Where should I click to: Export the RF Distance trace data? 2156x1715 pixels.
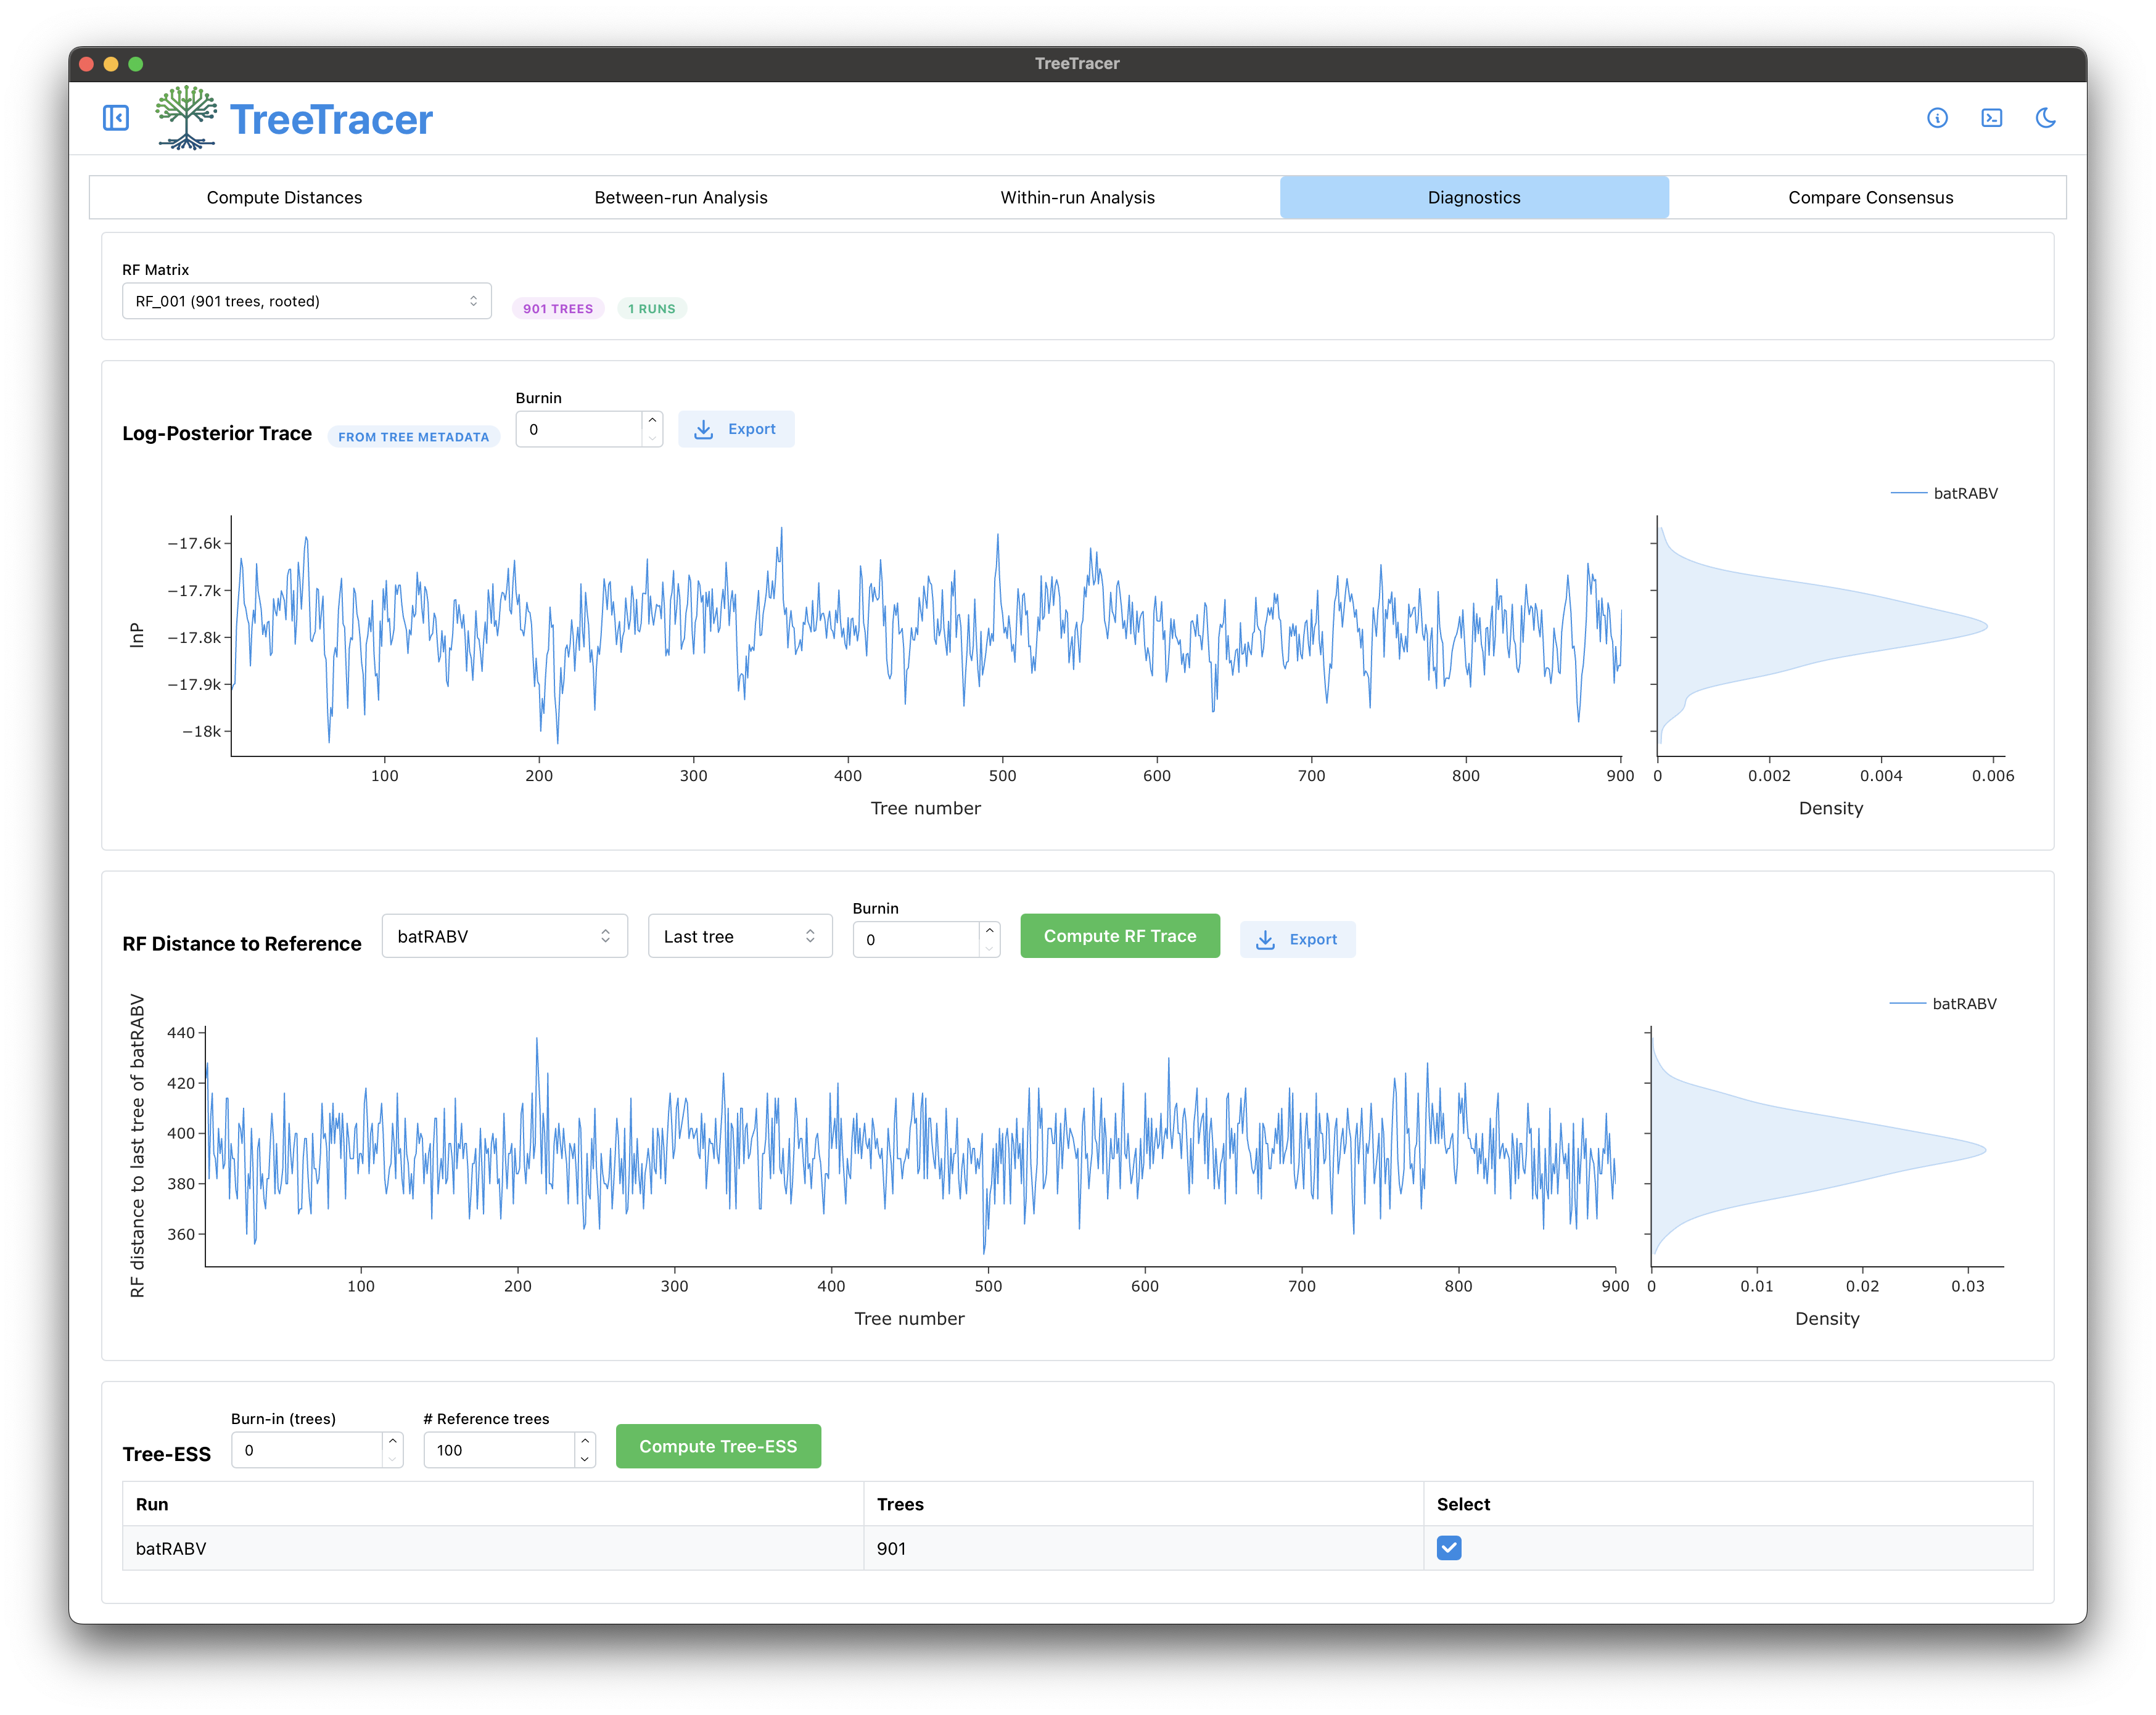click(1297, 939)
